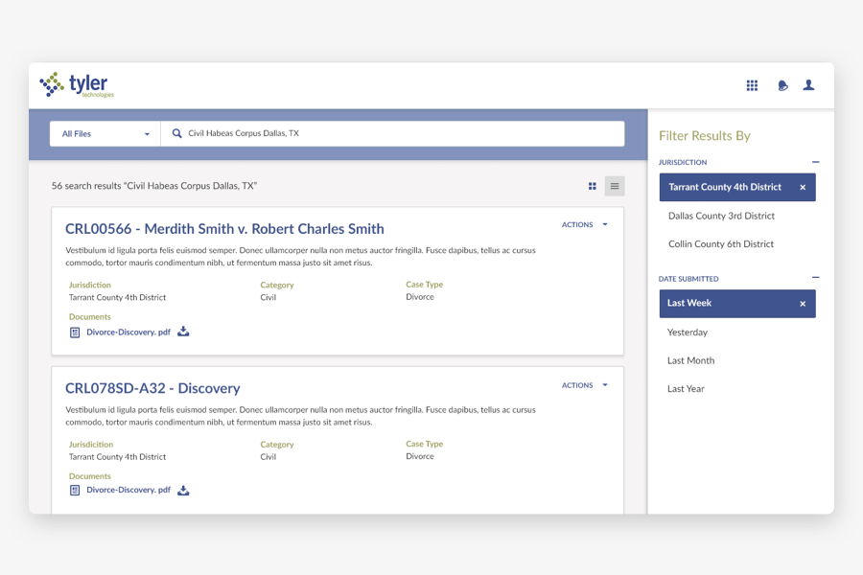
Task: Open the All Files dropdown
Action: [x=104, y=133]
